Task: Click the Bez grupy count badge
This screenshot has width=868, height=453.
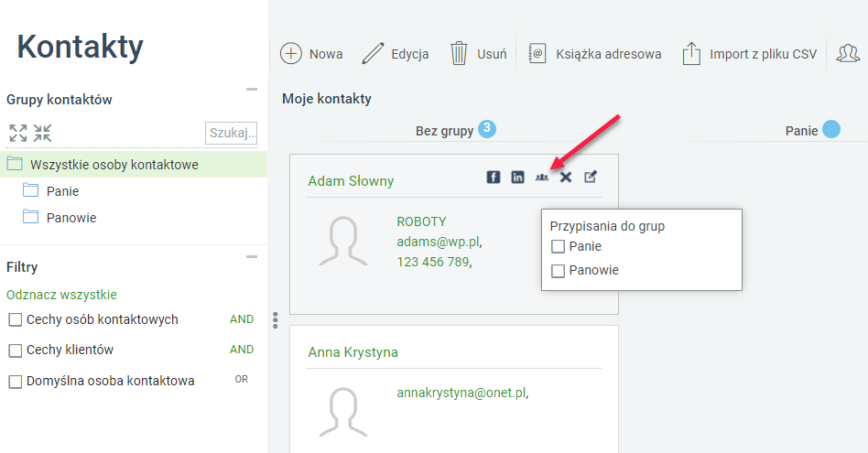Action: coord(487,129)
